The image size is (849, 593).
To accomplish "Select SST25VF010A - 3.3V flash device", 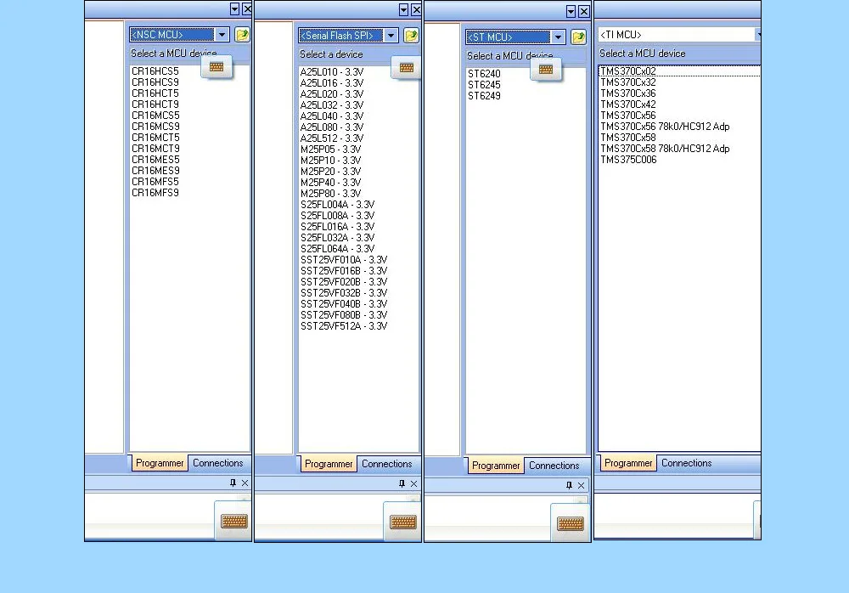I will [x=344, y=260].
